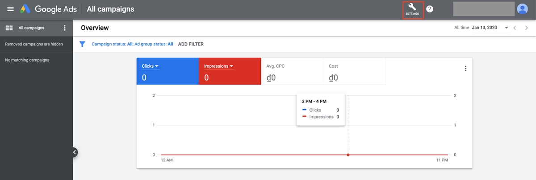
Task: Collapse the left sidebar panel
Action: (74, 152)
